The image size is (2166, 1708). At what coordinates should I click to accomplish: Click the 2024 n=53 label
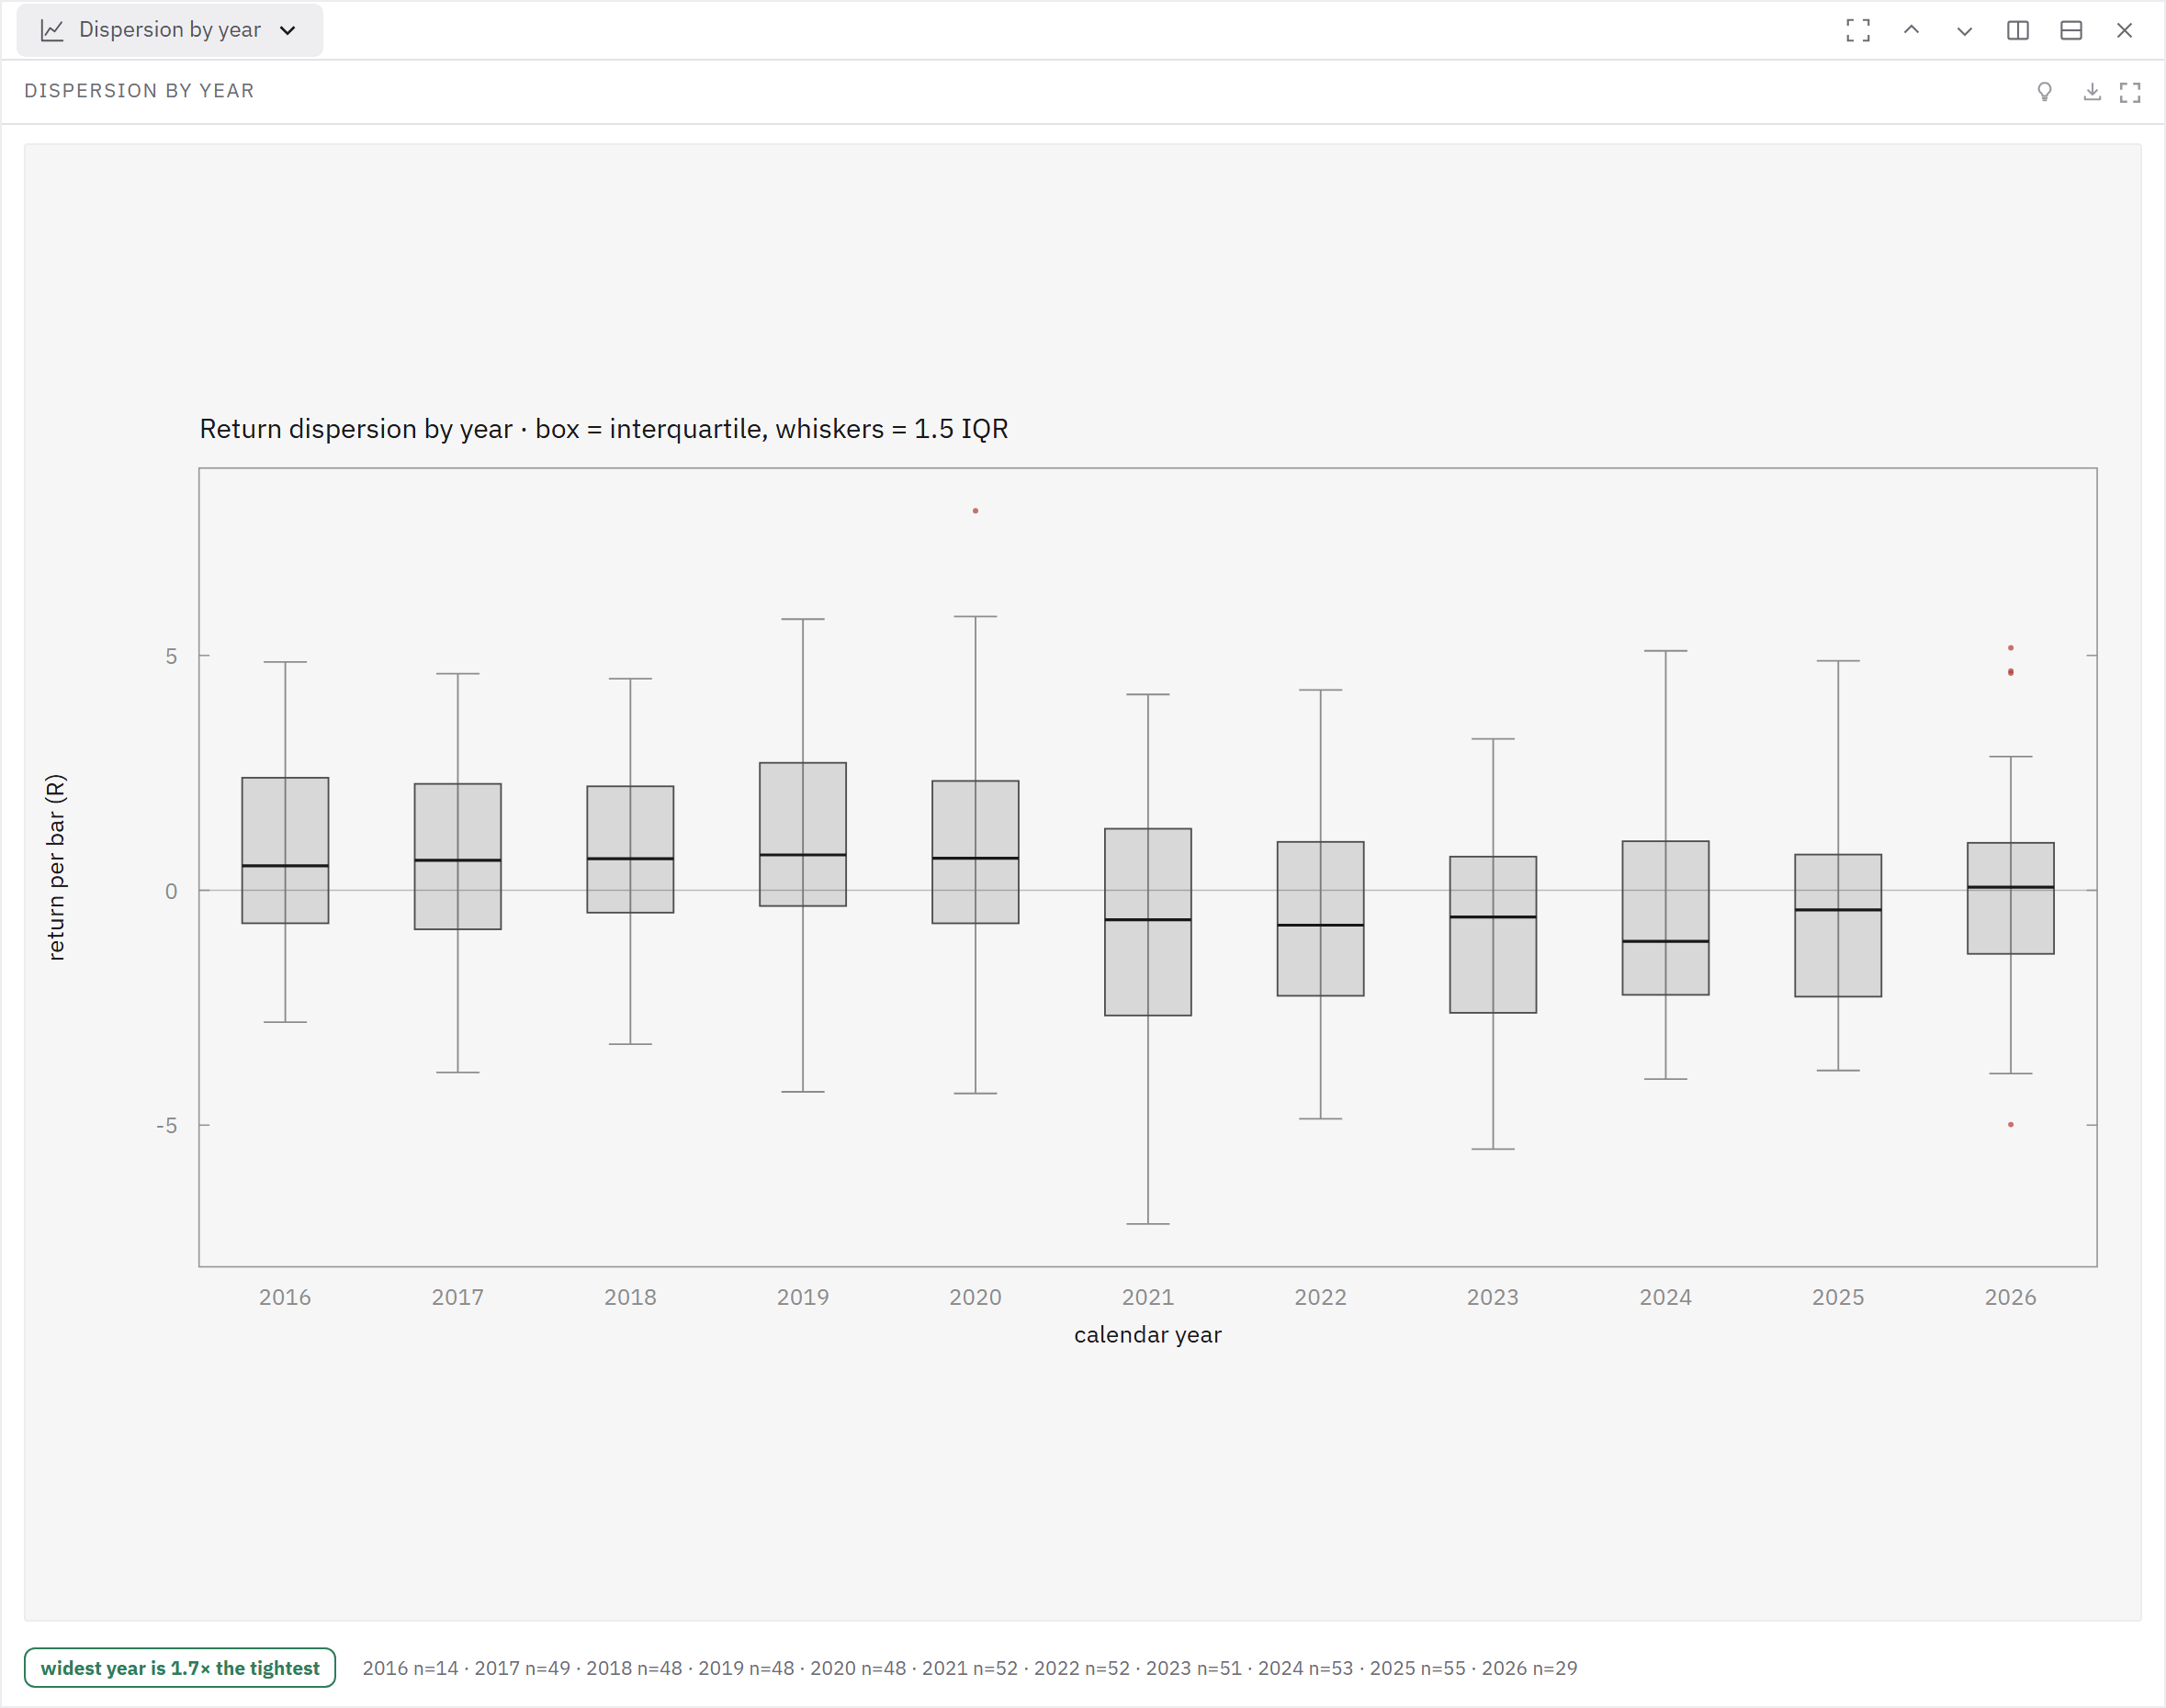click(1305, 1668)
